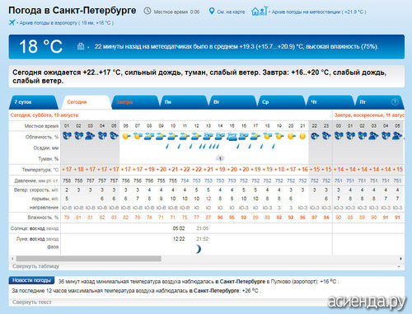Click the "+16" temperature cell at hour 21
Image resolution: width=412 pixels, height=314 pixels.
point(302,169)
